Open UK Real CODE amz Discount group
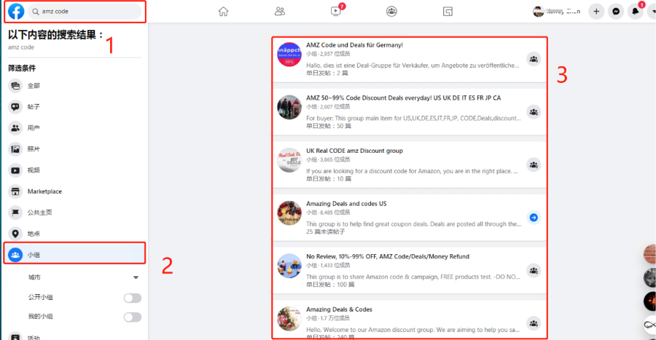The width and height of the screenshot is (656, 340). [354, 151]
